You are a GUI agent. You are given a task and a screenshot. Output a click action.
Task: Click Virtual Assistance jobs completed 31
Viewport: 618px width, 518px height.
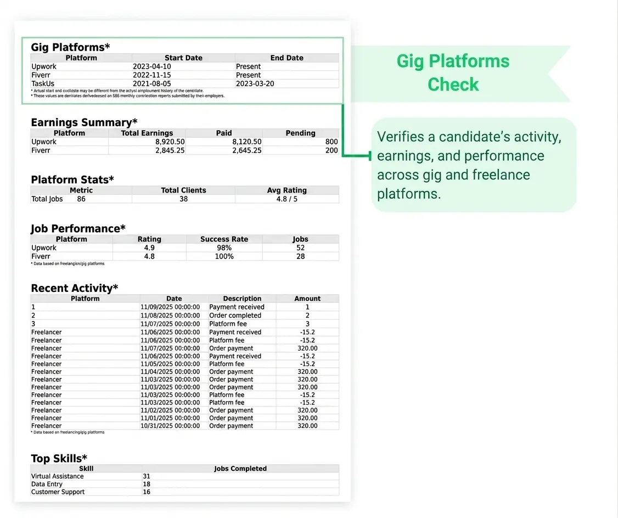pos(146,476)
